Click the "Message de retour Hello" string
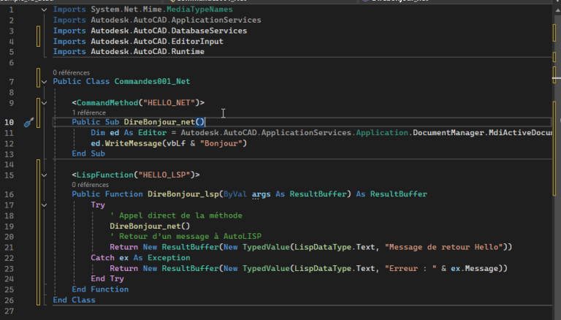The image size is (561, 320). tap(443, 247)
